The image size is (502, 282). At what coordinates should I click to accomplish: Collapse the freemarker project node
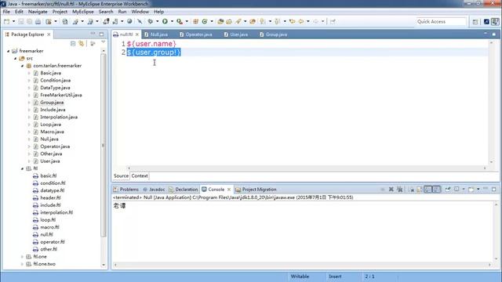[9, 51]
